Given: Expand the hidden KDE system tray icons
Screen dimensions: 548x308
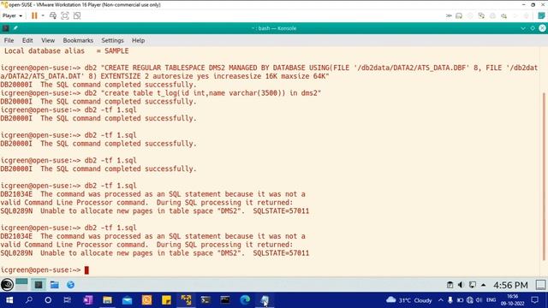Looking at the screenshot, I should (483, 285).
